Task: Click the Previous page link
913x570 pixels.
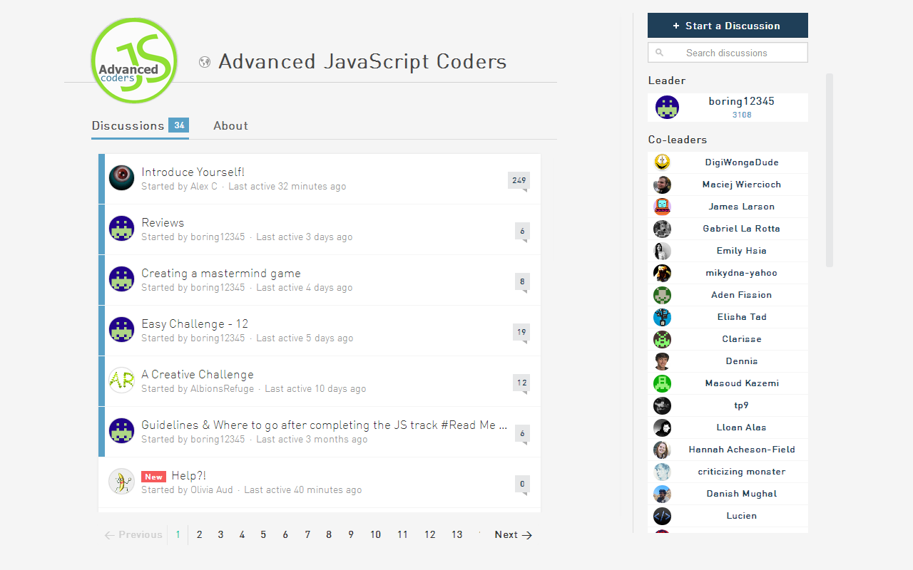Action: [x=133, y=535]
